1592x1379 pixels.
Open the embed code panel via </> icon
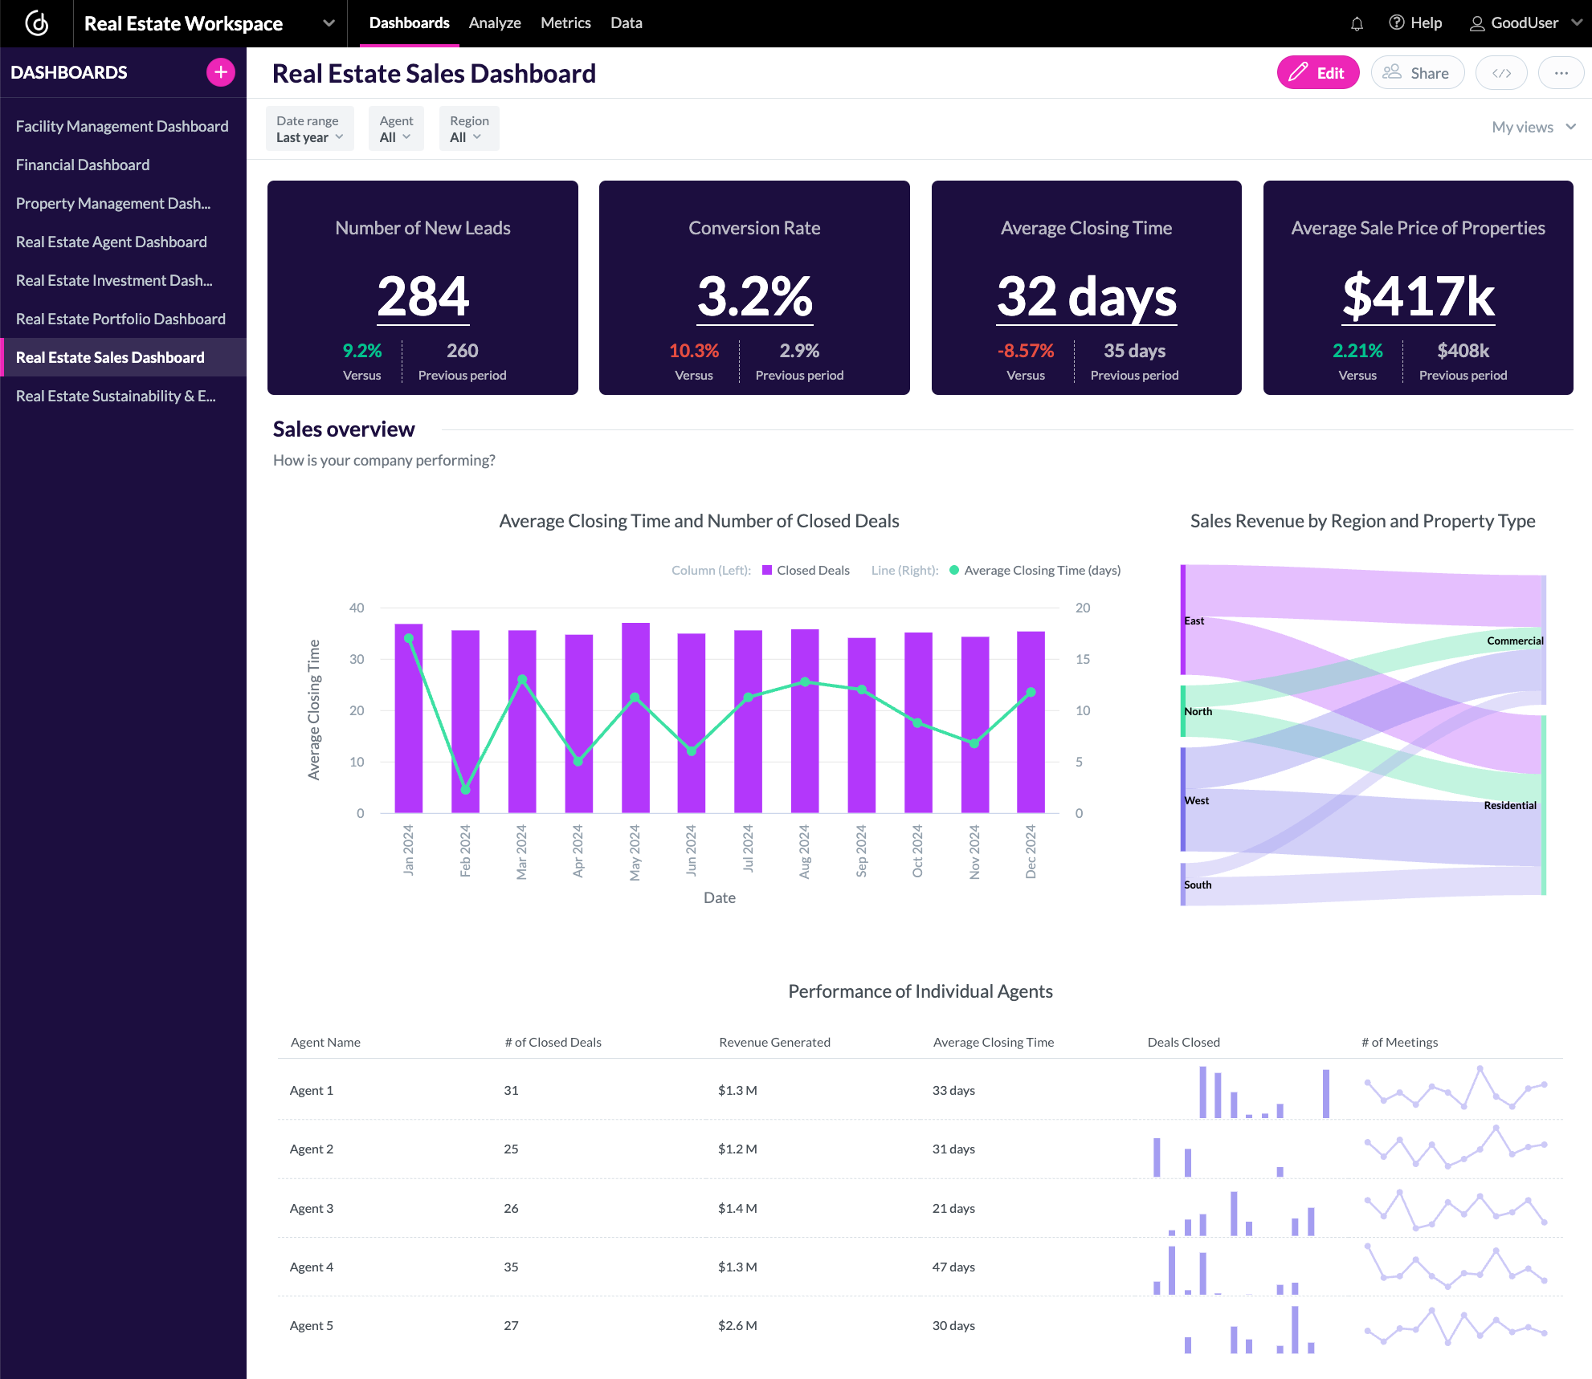[1501, 72]
